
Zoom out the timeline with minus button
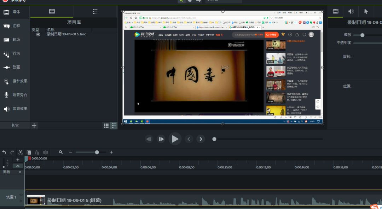point(71,152)
